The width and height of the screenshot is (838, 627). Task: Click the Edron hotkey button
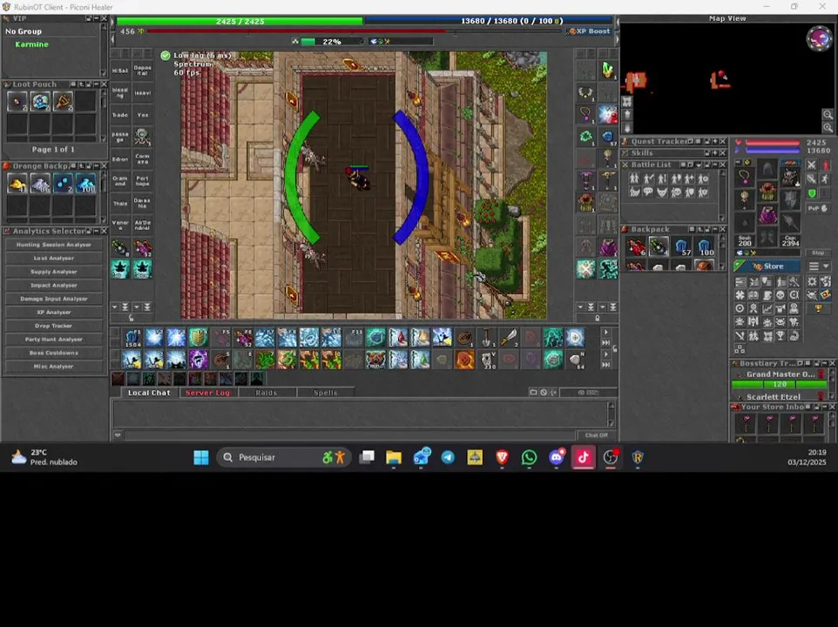tap(120, 159)
